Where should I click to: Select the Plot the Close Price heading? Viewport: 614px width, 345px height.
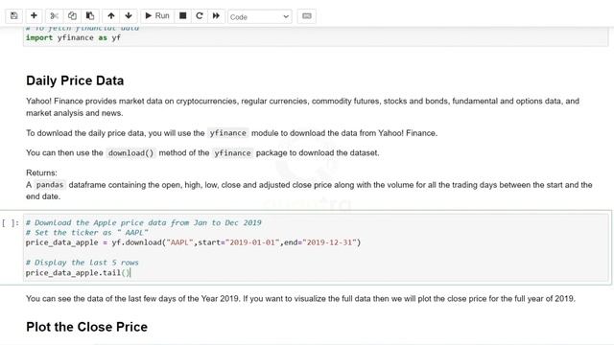tap(86, 327)
